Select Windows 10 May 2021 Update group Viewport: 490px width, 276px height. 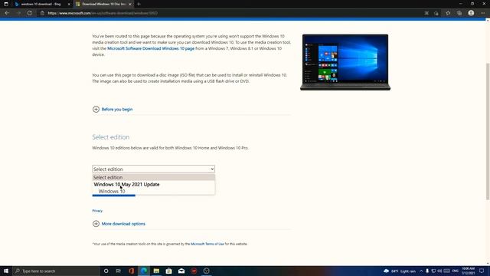(126, 184)
